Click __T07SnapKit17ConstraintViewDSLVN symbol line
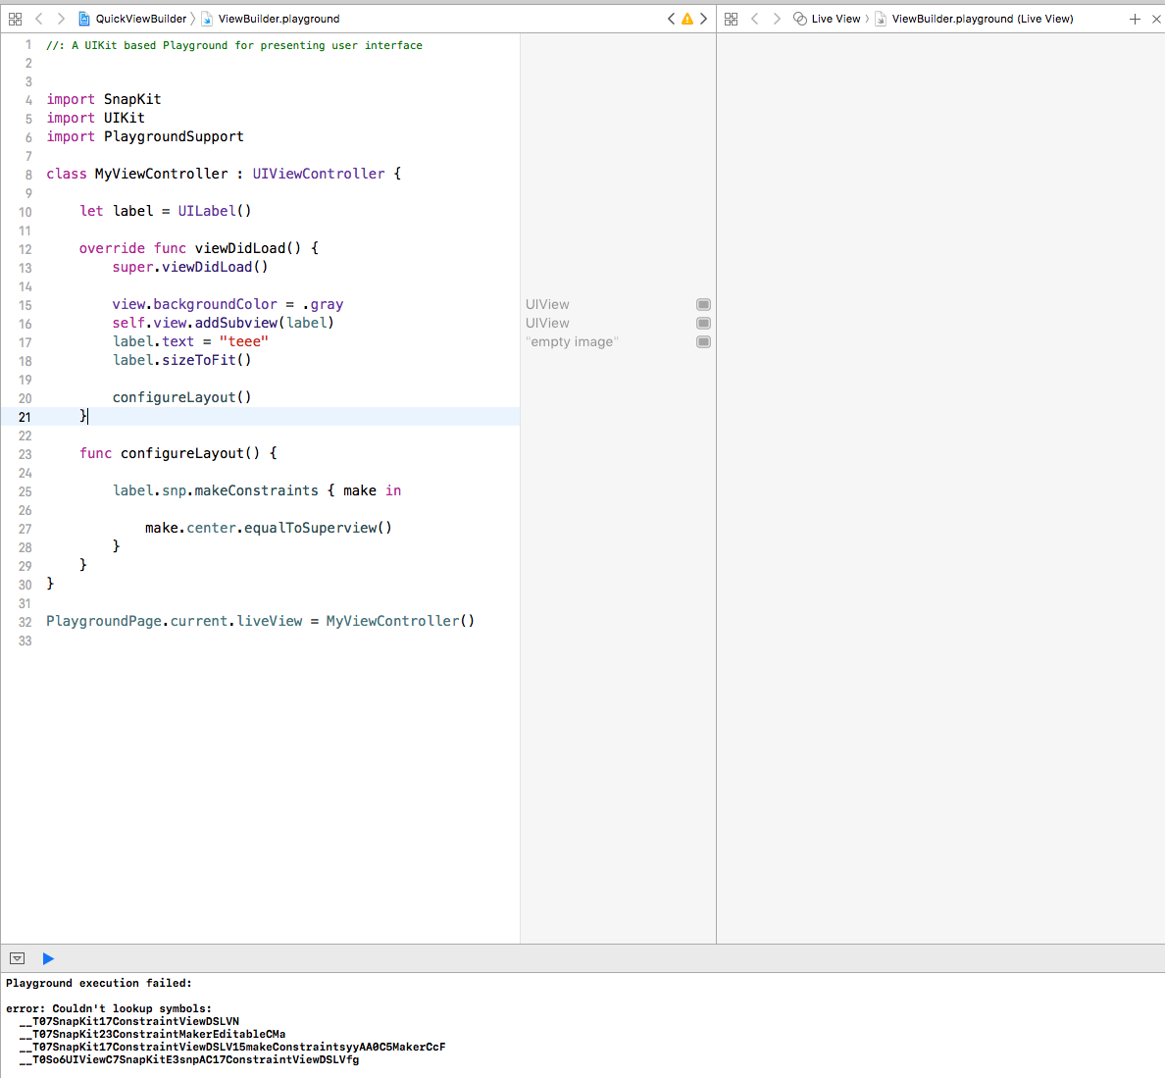This screenshot has height=1078, width=1165. pos(129,1021)
